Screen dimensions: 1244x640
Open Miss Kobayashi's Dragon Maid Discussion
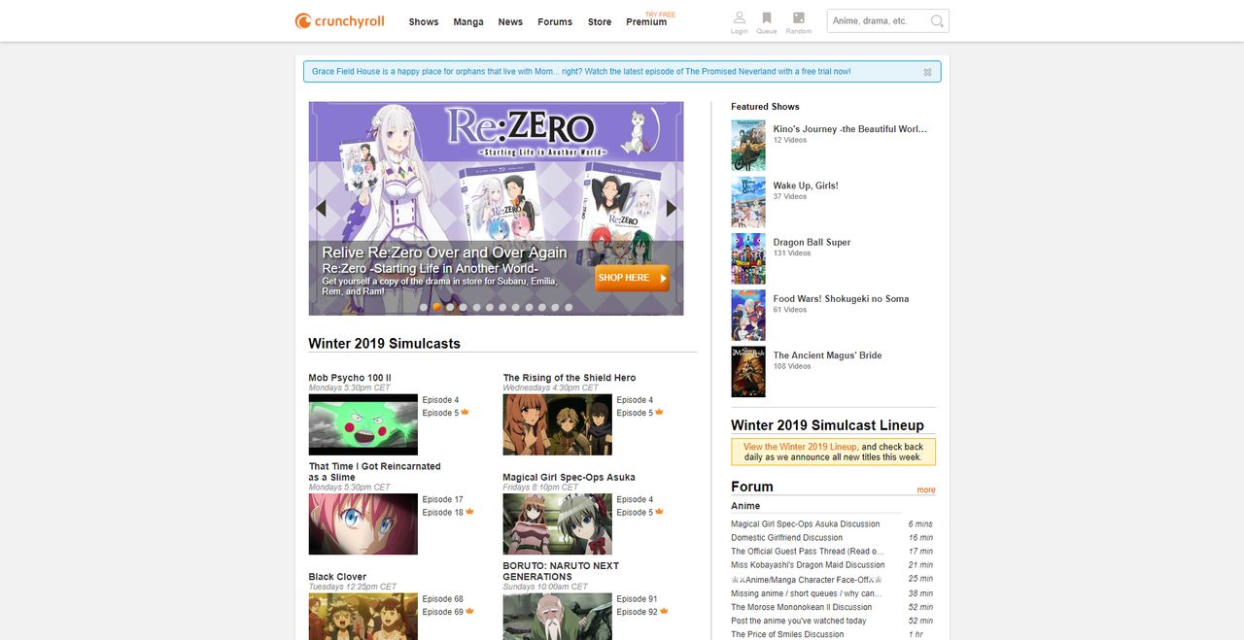click(809, 565)
